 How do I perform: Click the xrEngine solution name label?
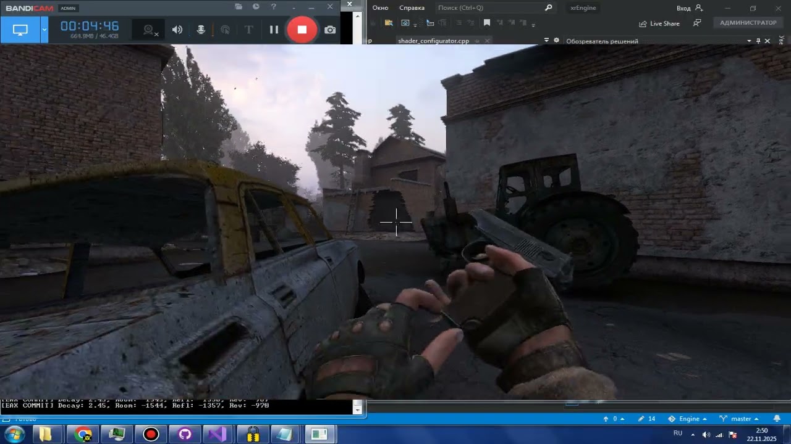tap(584, 8)
